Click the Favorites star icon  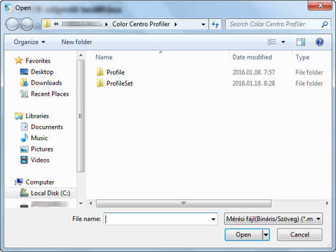point(19,60)
